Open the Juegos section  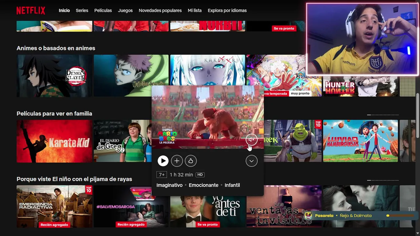coord(125,10)
